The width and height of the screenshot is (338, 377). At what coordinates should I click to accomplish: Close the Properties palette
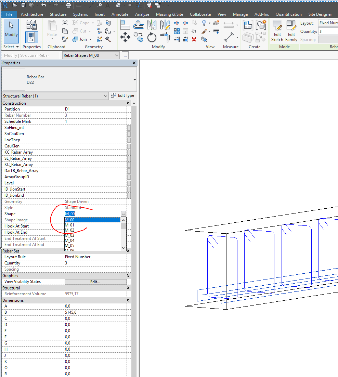point(134,63)
